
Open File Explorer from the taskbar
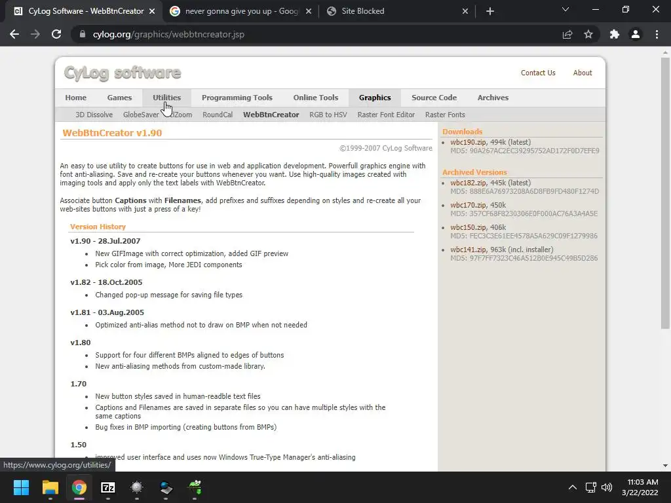[x=50, y=487]
